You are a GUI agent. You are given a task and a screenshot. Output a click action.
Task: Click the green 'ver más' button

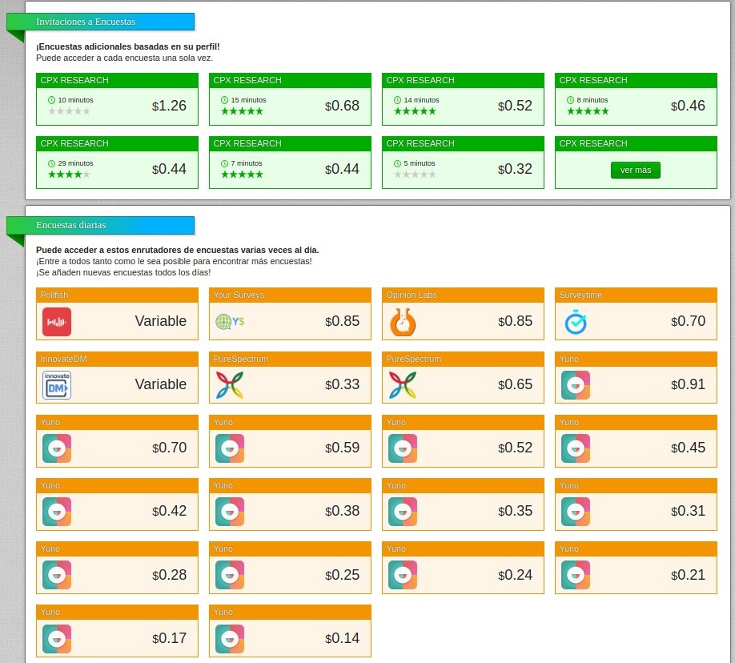coord(636,171)
